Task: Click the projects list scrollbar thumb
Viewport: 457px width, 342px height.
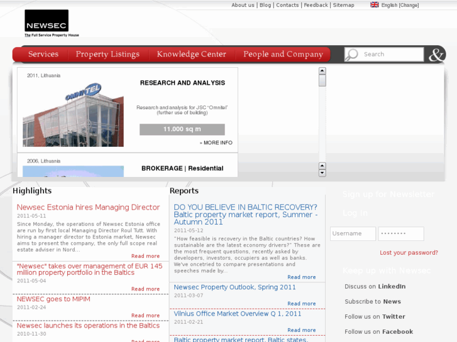Action: point(322,80)
